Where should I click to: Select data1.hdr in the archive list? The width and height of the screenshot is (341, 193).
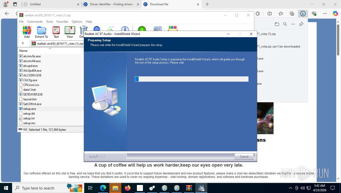30,90
